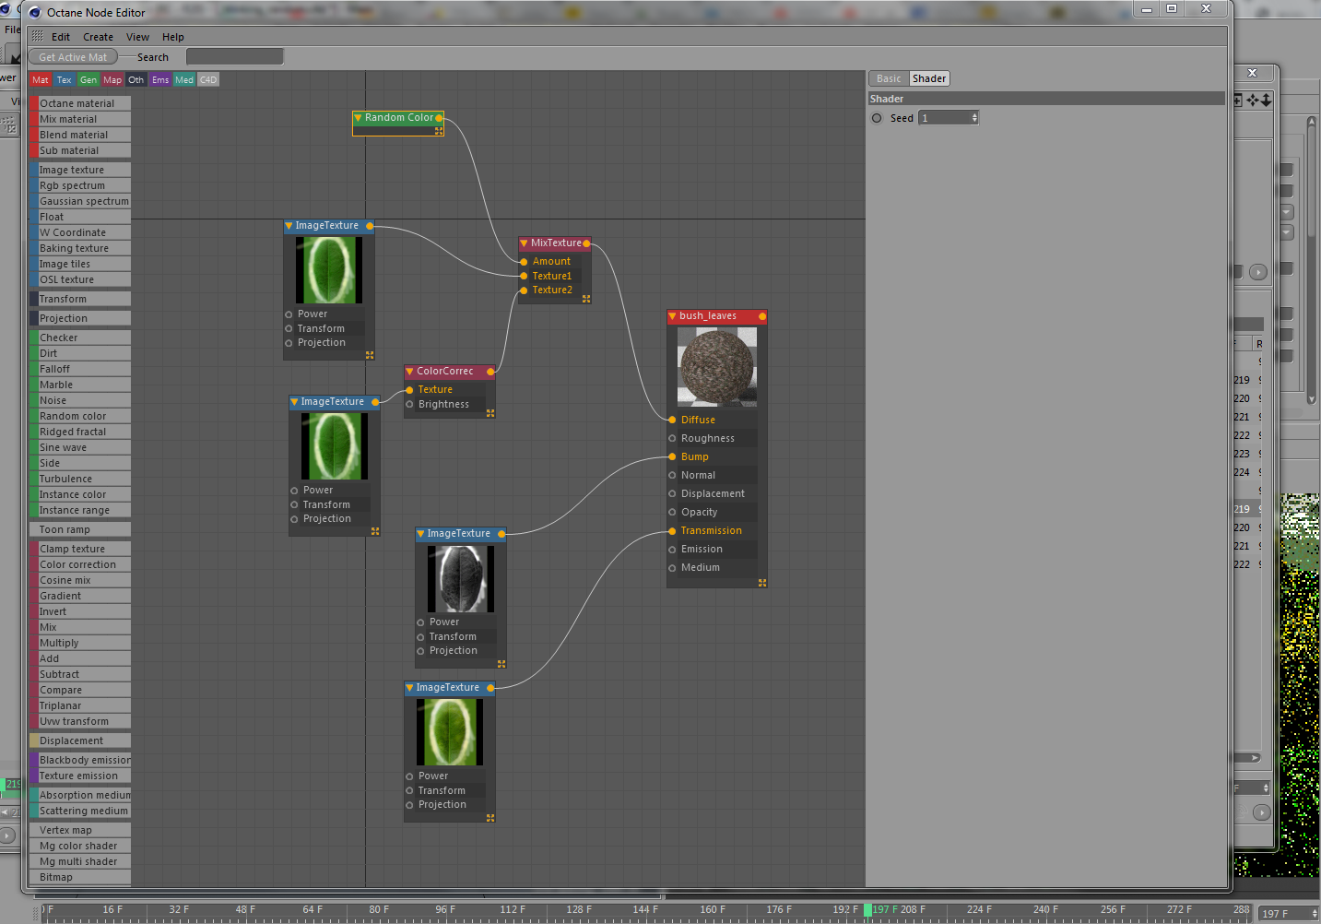Viewport: 1321px width, 924px height.
Task: Click the Get Active Mat button
Action: (x=73, y=57)
